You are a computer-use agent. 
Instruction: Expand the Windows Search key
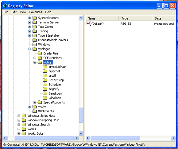coord(19,125)
